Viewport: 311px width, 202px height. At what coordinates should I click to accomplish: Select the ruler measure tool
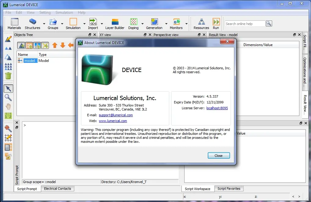tap(8, 116)
